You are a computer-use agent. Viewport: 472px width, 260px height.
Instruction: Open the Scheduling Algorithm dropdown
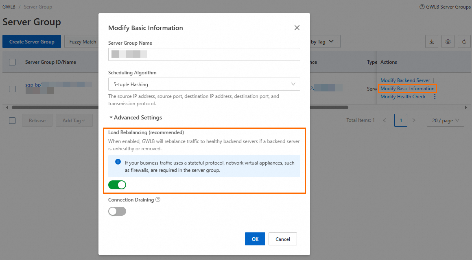tap(204, 84)
